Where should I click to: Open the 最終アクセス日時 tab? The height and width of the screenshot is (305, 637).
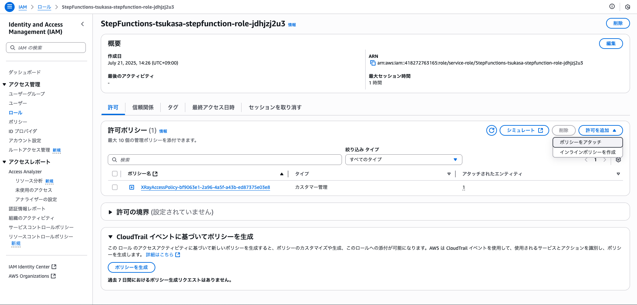coord(214,107)
